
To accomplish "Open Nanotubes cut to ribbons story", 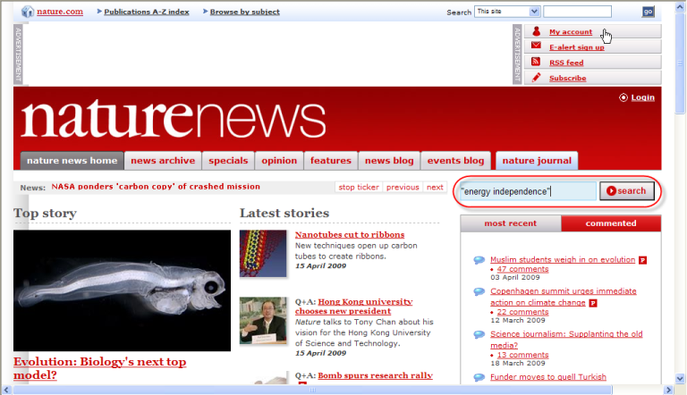I will point(350,235).
